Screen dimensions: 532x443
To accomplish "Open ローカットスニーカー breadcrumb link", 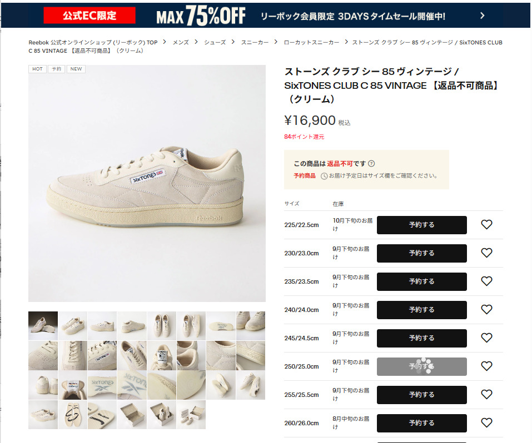I will tap(311, 42).
